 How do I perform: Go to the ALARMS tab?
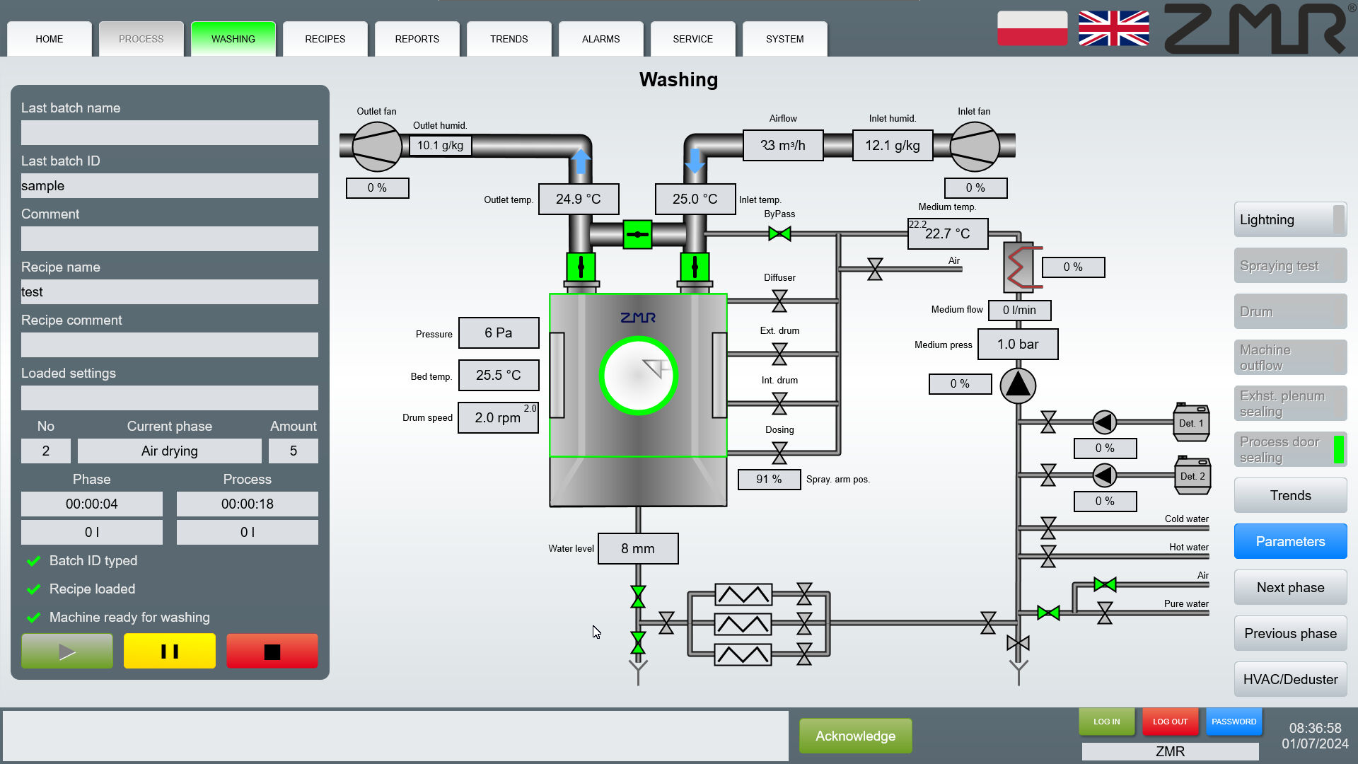600,39
